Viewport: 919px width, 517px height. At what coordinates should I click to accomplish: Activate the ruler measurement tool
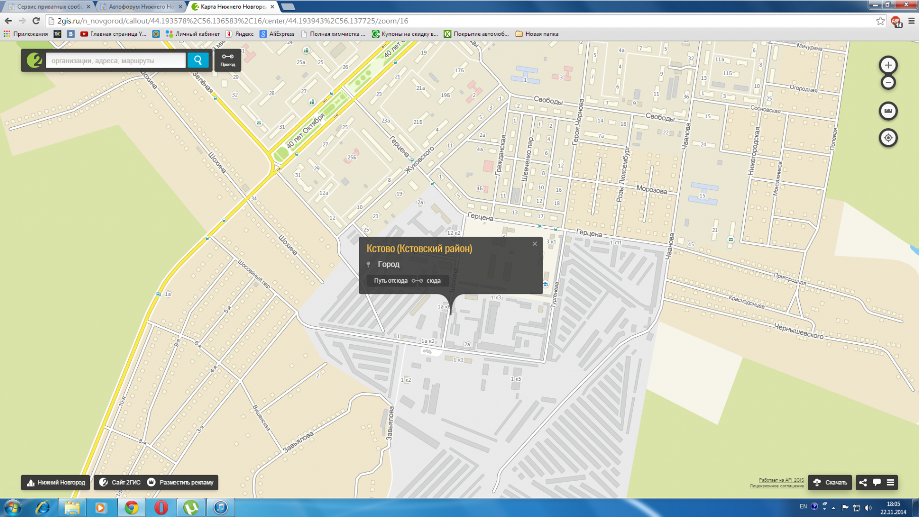tap(888, 111)
